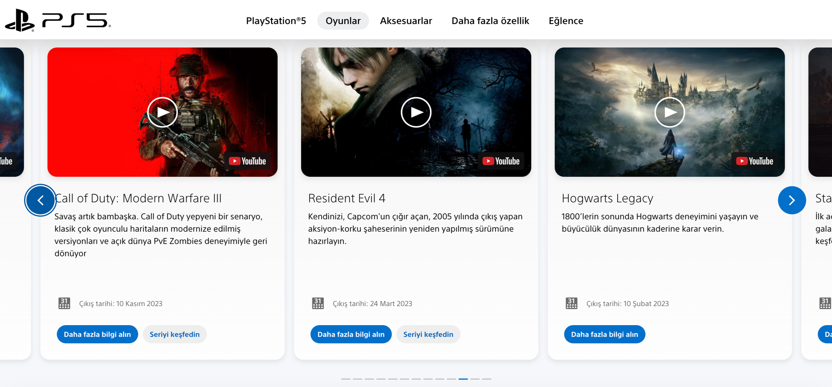
Task: Open the Daha fazla özellik menu
Action: (x=490, y=21)
